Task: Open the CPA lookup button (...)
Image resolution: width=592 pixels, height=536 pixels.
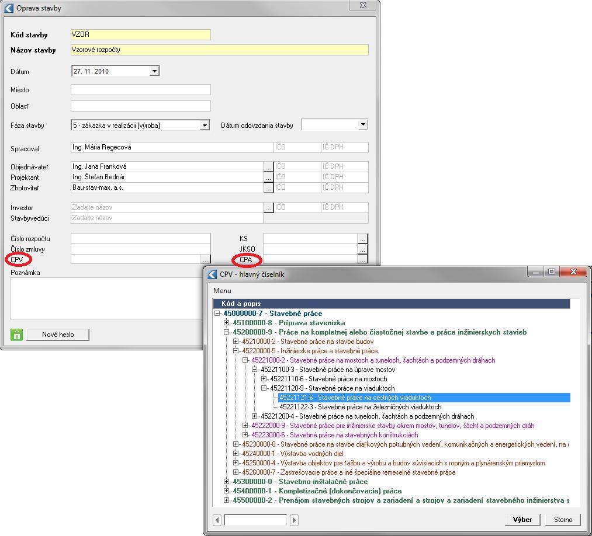Action: coord(362,259)
